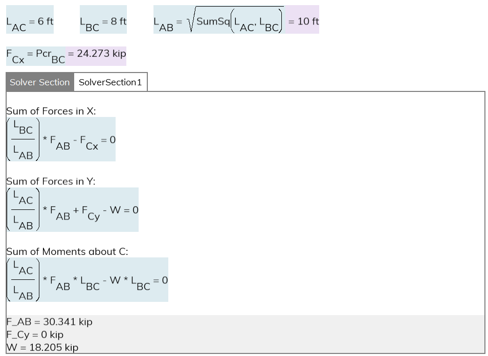
Task: Open the SolverSection1 tab
Action: (110, 82)
